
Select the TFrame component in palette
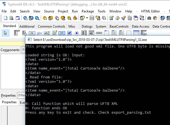click(x=136, y=33)
